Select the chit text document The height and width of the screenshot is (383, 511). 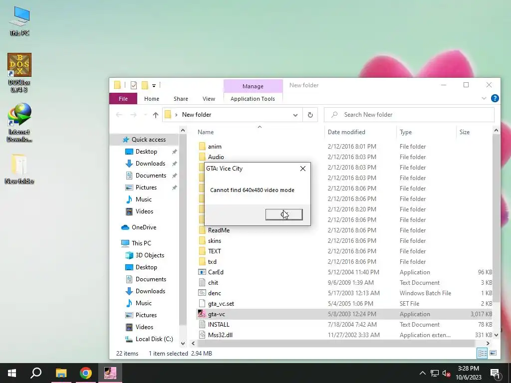[x=213, y=283]
